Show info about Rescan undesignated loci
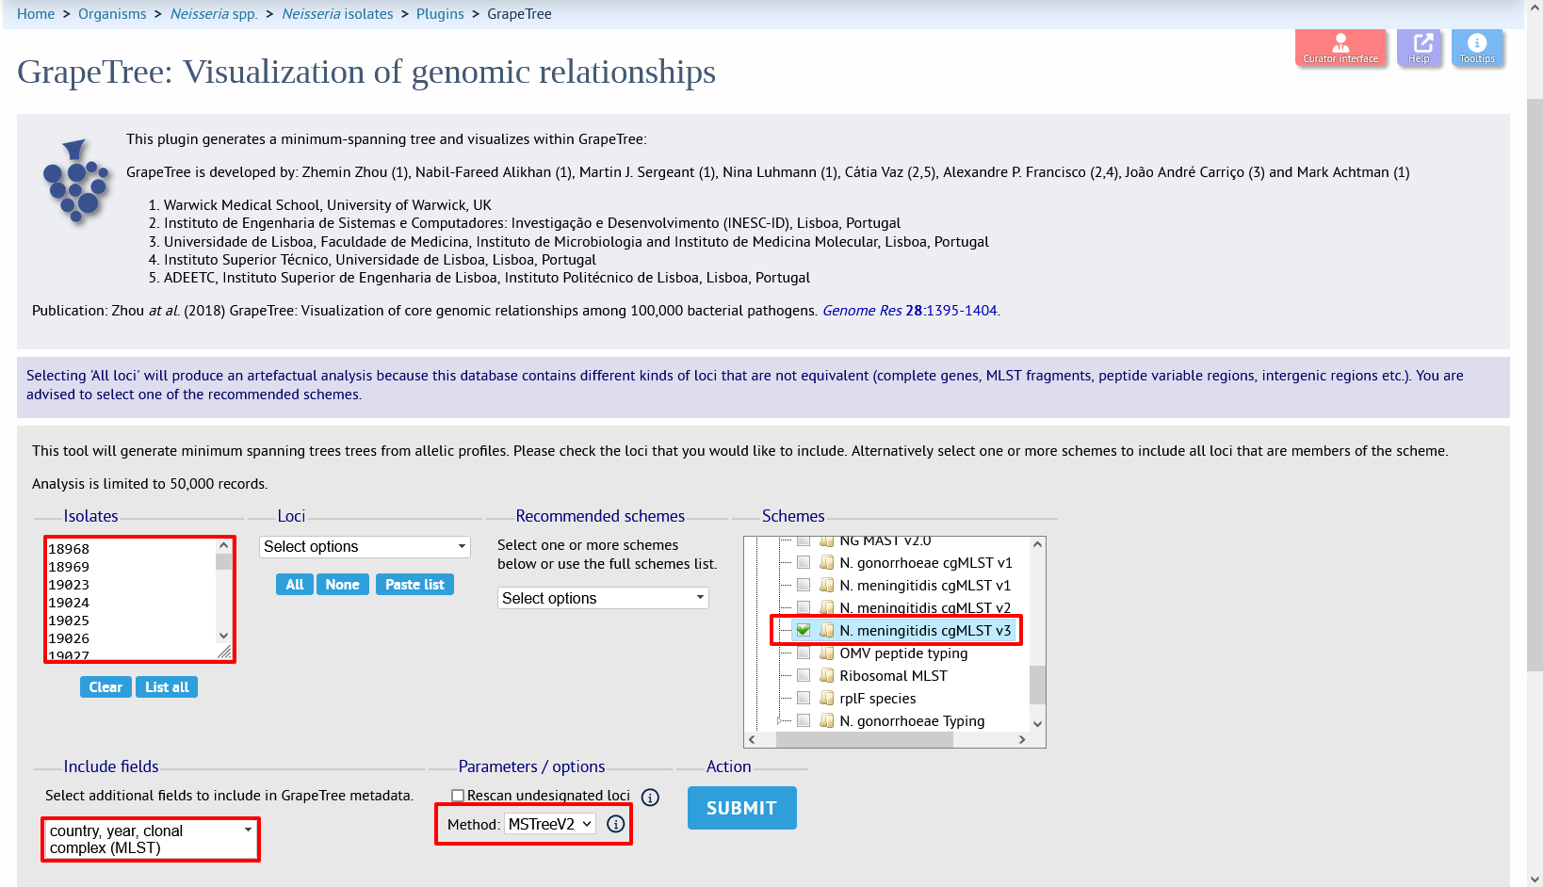Image resolution: width=1543 pixels, height=887 pixels. click(650, 798)
